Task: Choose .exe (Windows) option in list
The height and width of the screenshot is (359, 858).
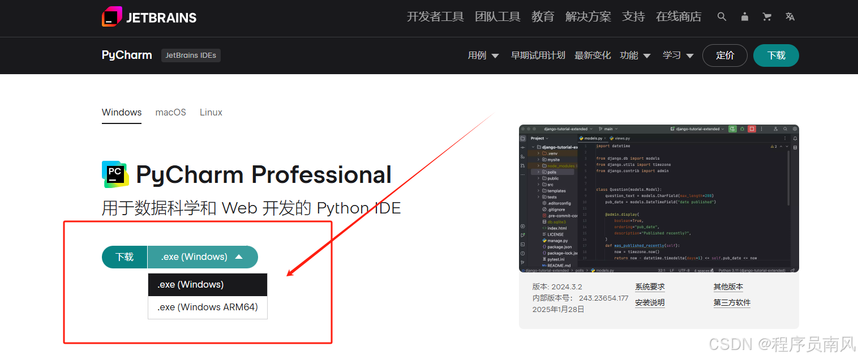Action: coord(208,285)
